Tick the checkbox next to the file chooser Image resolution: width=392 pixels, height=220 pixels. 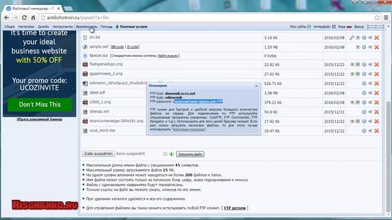point(165,154)
